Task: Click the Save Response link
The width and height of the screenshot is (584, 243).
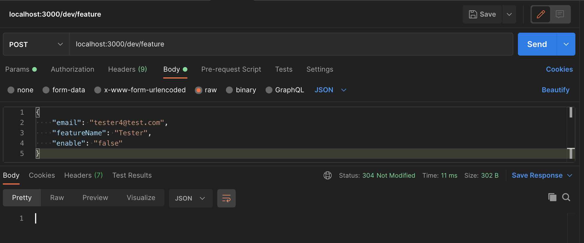Action: pos(537,175)
